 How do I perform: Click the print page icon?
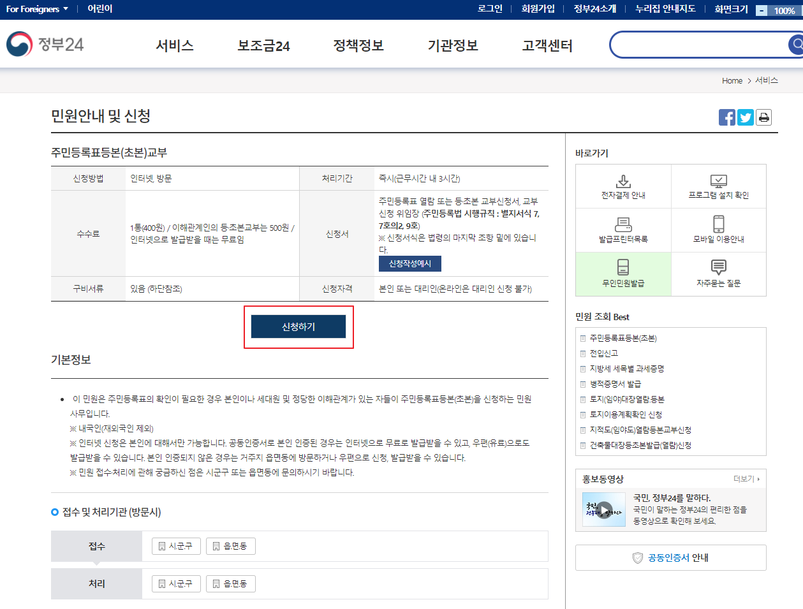pos(764,117)
